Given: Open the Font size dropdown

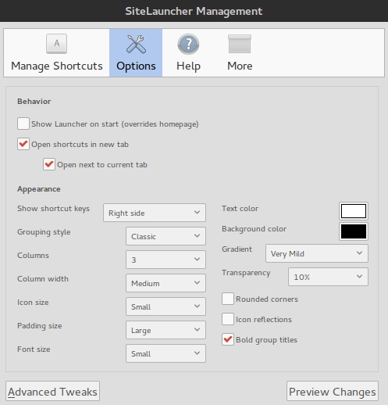Looking at the screenshot, I should (x=166, y=353).
